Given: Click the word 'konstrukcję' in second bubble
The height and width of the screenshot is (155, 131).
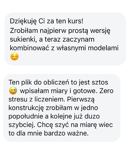Looking at the screenshot, I should coord(26,108).
